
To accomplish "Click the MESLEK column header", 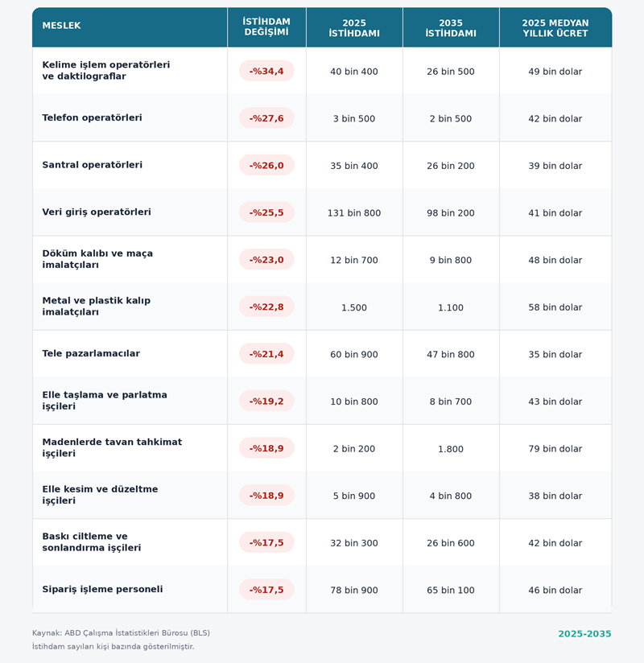I will pos(61,26).
